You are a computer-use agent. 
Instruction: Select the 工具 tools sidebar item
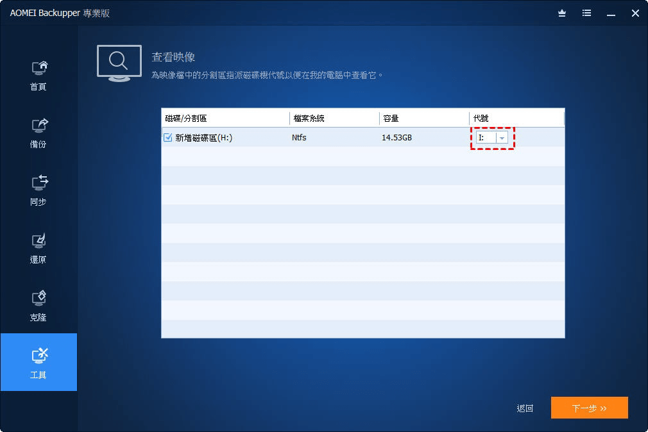click(39, 362)
